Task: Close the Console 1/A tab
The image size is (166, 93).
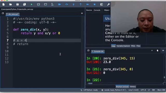Action: click(x=92, y=51)
